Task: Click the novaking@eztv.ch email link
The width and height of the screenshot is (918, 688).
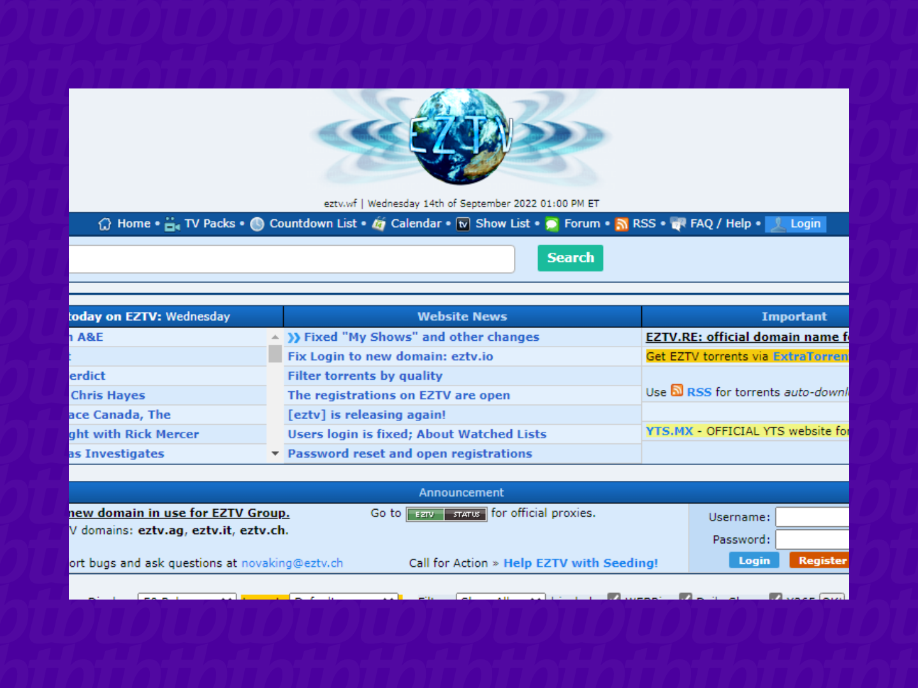Action: click(292, 563)
